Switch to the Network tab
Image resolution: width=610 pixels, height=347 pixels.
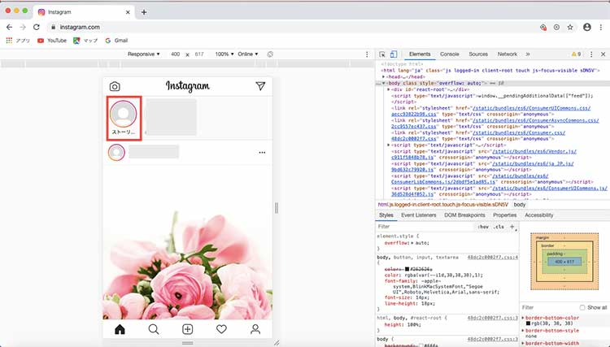508,54
